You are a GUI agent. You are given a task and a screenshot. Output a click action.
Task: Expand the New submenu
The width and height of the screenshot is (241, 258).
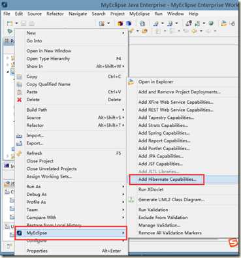tap(123, 33)
